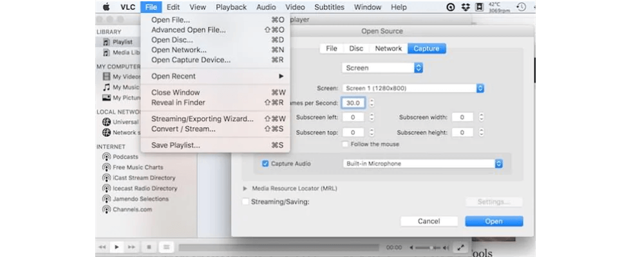Open the Apple menu
Viewport: 631px width, 257px height.
coord(106,7)
